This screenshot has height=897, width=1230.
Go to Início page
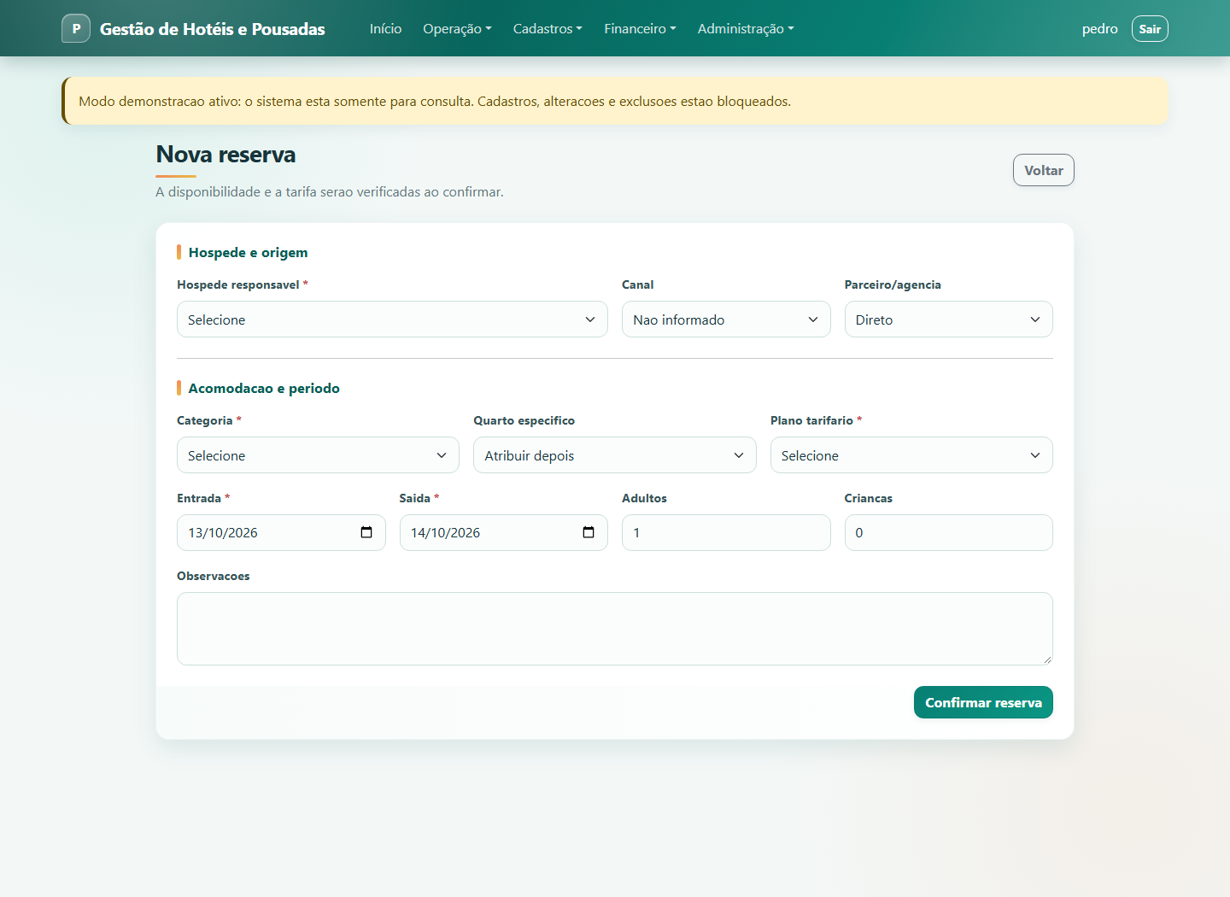[385, 28]
